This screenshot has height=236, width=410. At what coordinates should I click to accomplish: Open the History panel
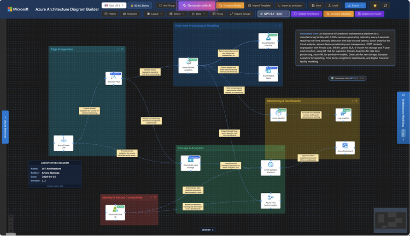[x=110, y=14]
